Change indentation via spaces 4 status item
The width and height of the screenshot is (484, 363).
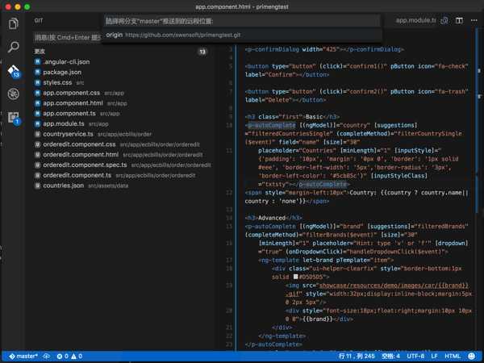(x=390, y=357)
